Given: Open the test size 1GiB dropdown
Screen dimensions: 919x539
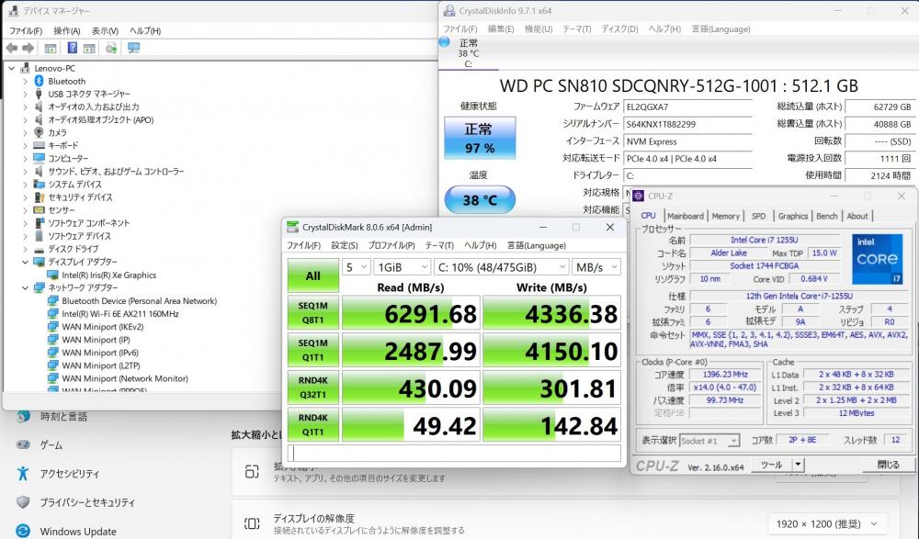Looking at the screenshot, I should [401, 267].
